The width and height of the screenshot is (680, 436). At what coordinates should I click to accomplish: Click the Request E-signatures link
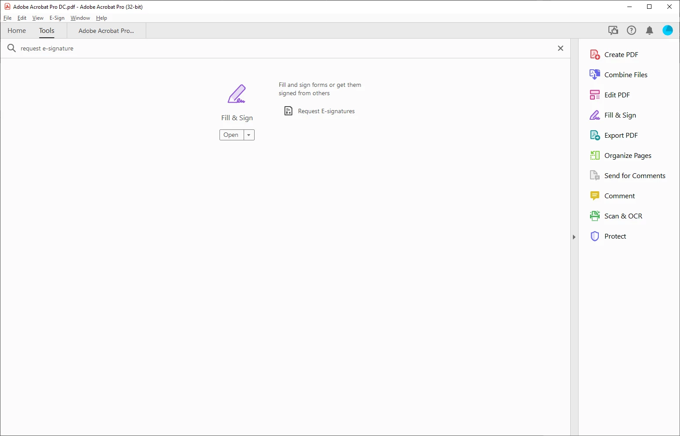tap(326, 111)
